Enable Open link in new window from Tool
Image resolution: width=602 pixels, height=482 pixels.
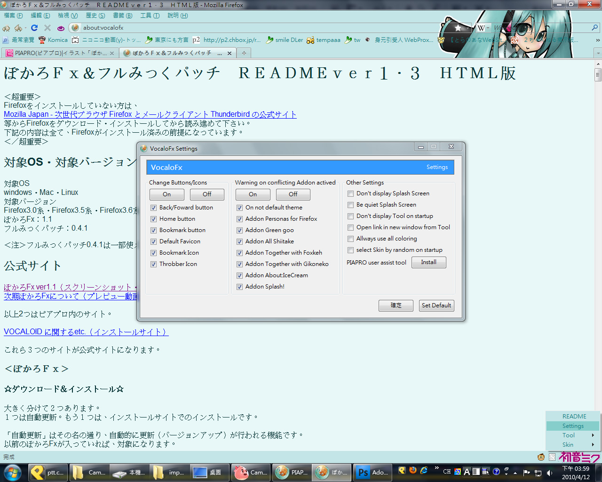point(350,227)
